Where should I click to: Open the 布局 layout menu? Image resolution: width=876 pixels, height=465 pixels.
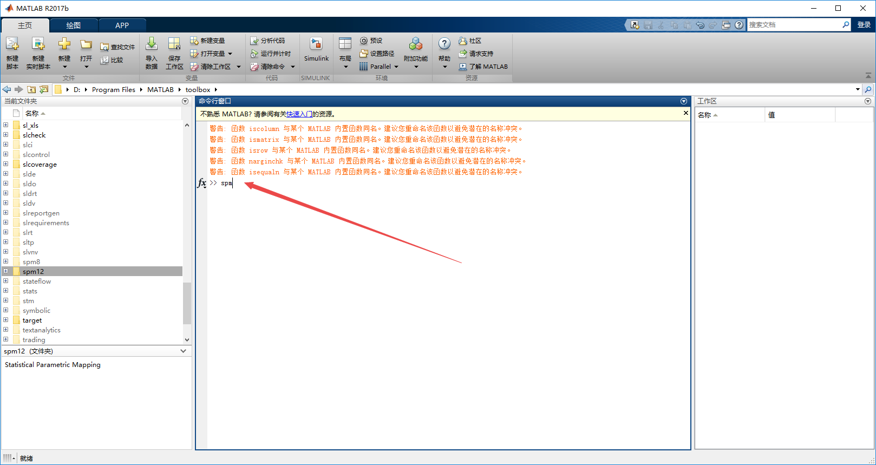click(x=345, y=53)
